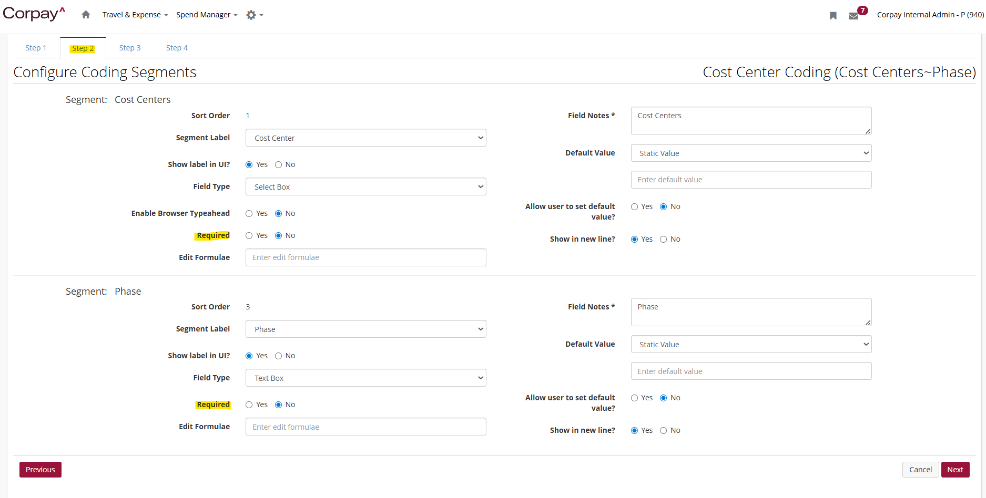Enable Browser Typeahead by selecting Yes
The image size is (986, 498).
pos(249,214)
